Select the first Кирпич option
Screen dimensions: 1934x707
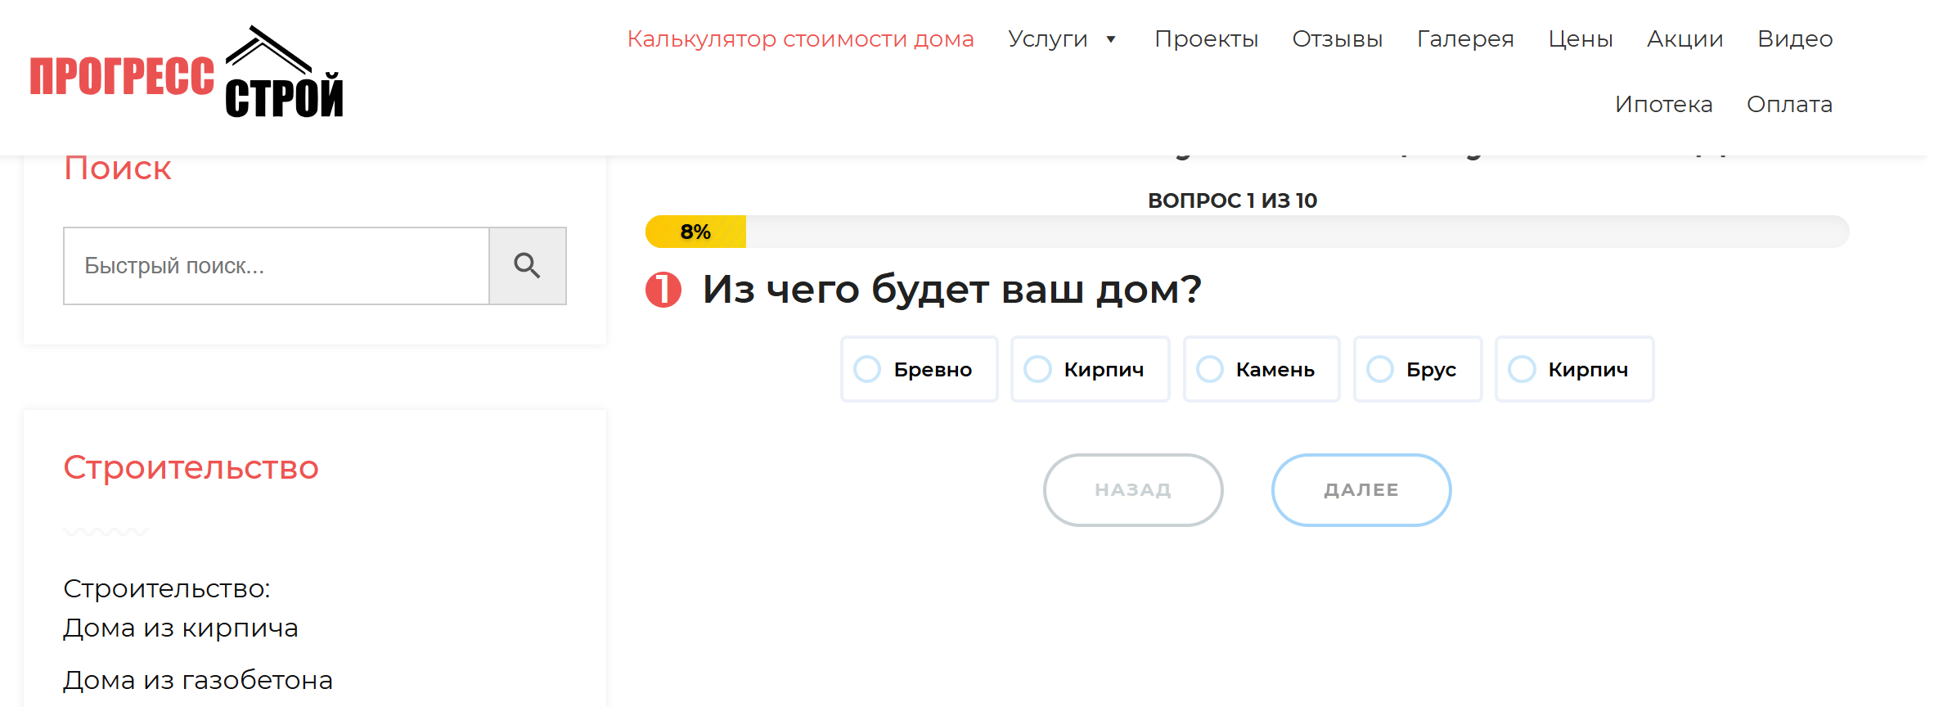click(1038, 369)
